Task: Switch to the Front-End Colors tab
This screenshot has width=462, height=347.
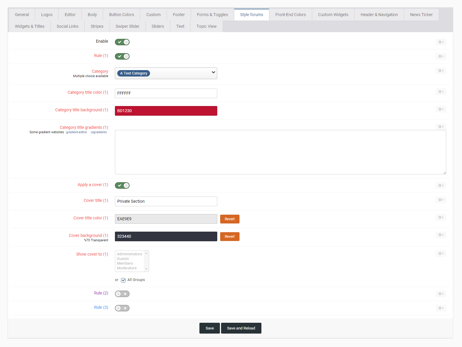Action: (290, 15)
